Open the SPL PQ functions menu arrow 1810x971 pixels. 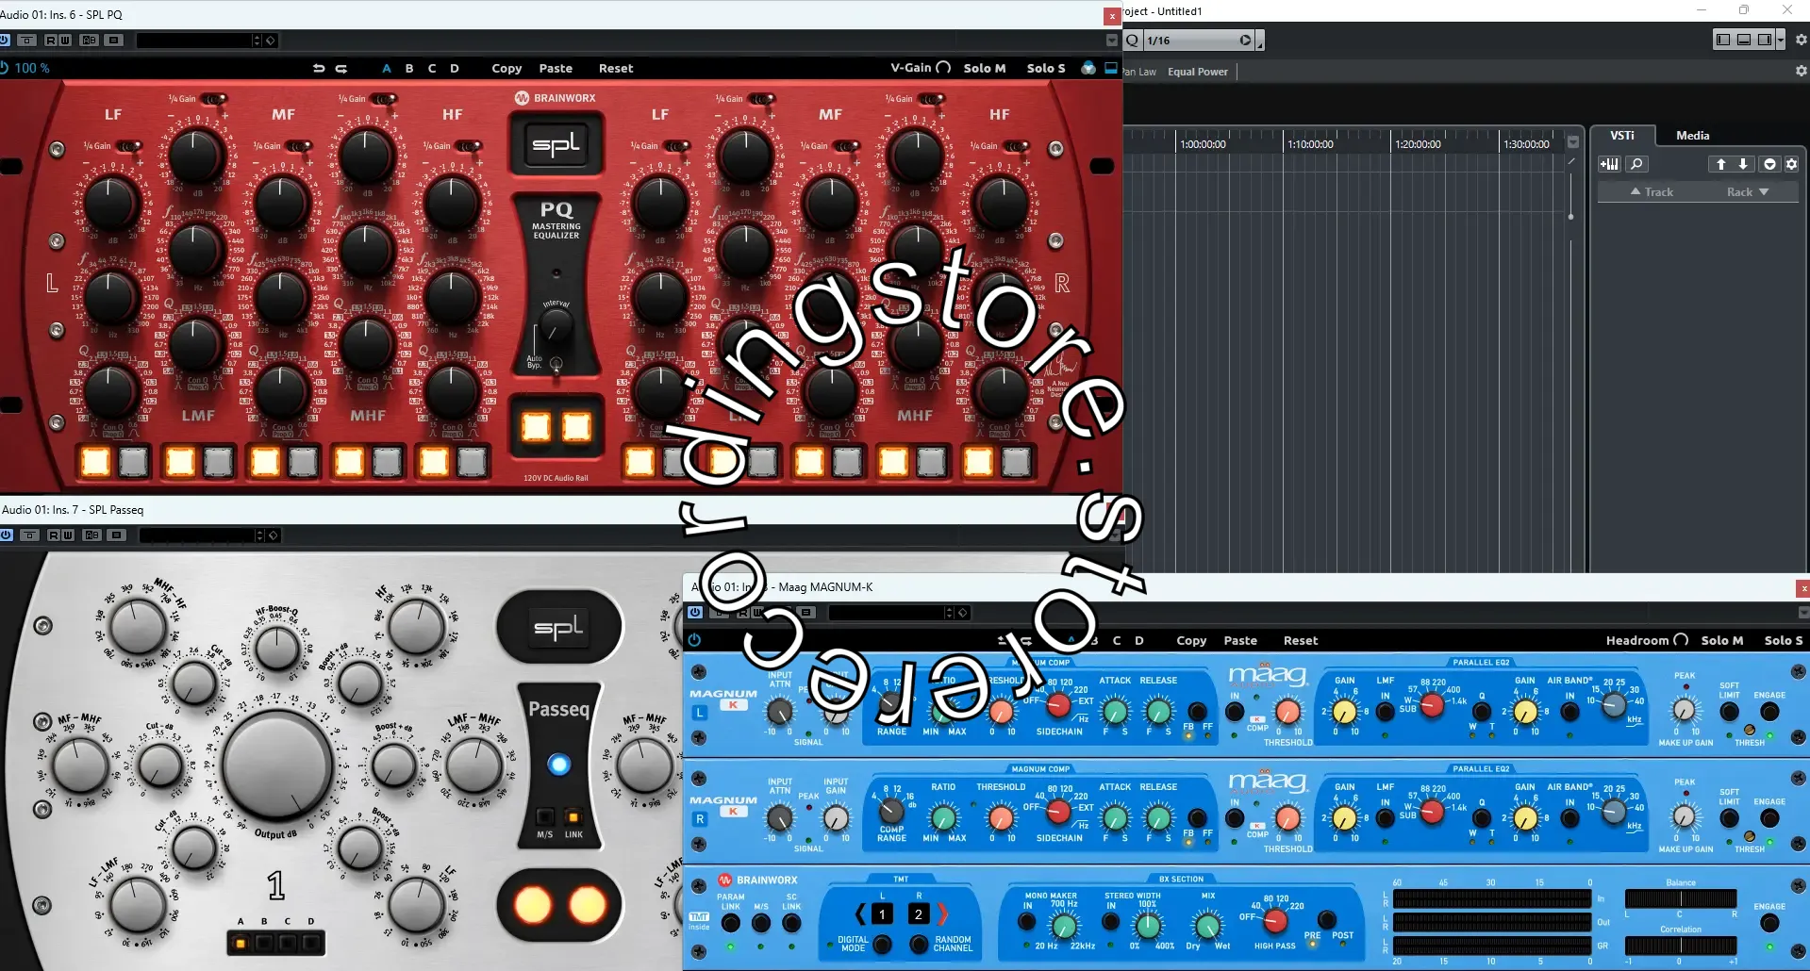coord(1111,41)
